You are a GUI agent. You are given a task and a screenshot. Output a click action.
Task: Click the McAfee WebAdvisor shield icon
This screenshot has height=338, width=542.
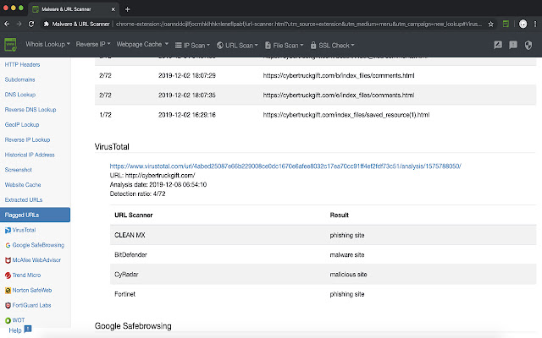tap(8, 260)
